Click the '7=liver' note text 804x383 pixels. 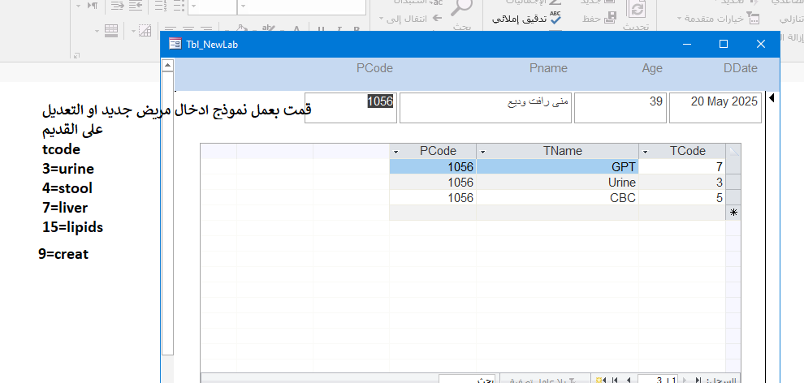(x=65, y=208)
